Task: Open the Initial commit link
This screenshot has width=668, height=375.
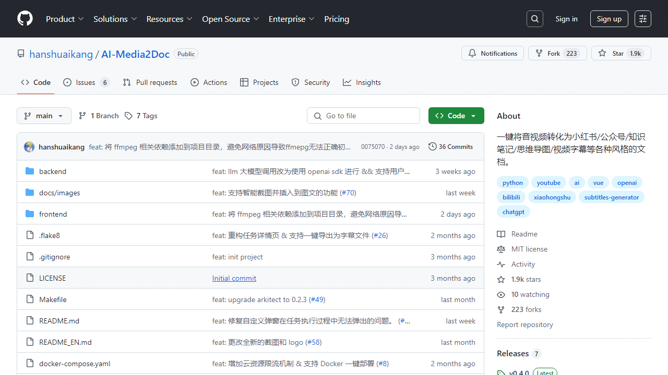Action: (x=234, y=278)
